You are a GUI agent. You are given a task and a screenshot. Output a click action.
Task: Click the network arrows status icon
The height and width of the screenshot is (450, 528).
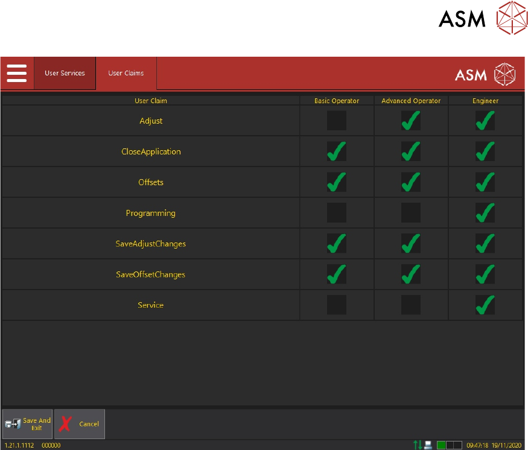coord(417,445)
